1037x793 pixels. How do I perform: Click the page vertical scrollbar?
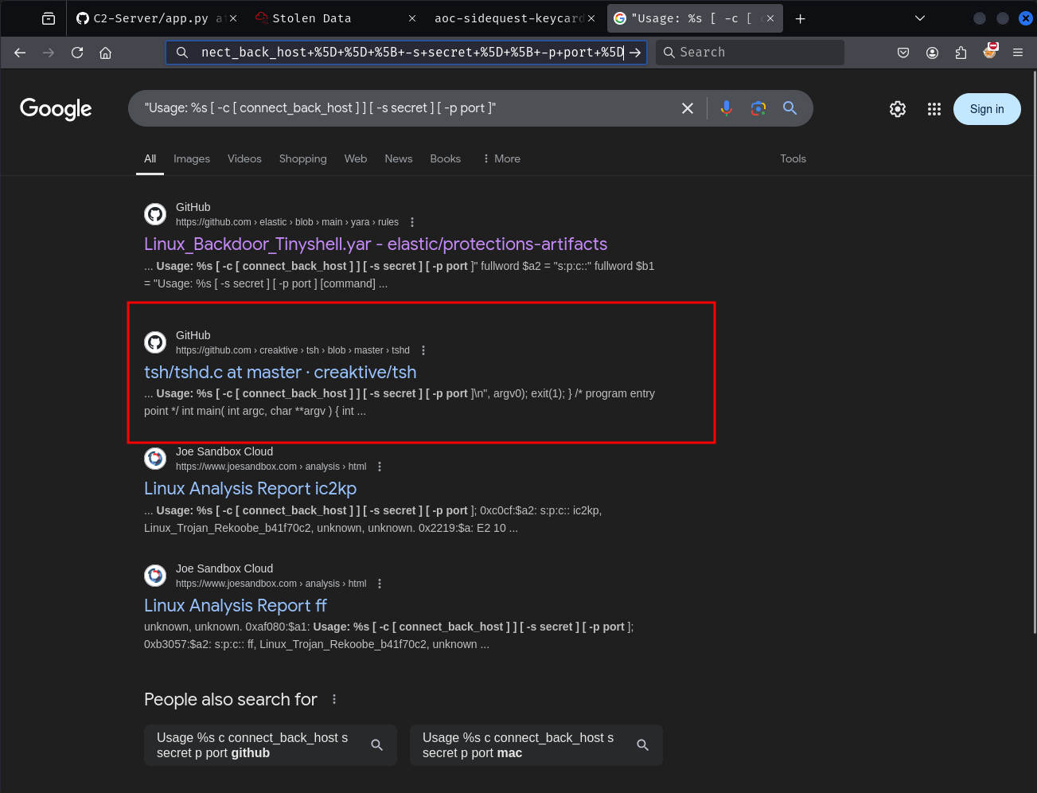tap(1033, 358)
